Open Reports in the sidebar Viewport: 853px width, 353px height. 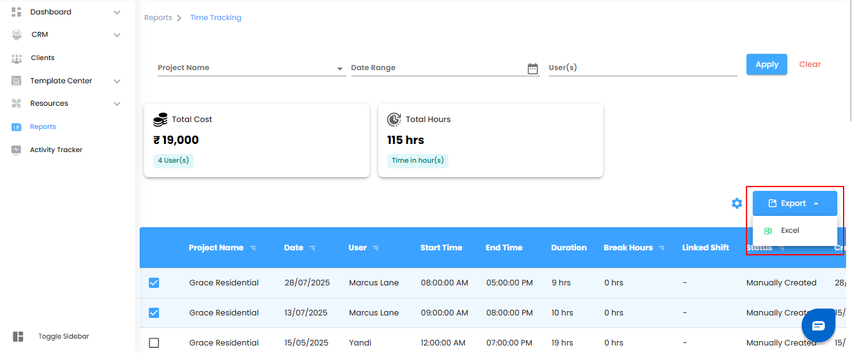click(43, 127)
